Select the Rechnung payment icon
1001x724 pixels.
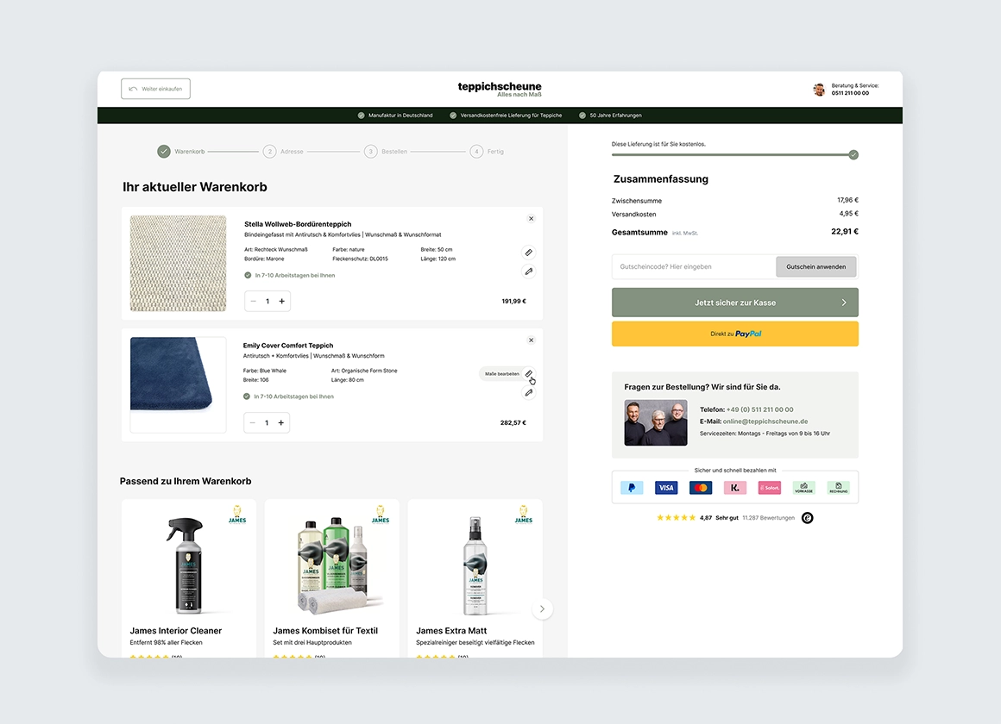(838, 487)
